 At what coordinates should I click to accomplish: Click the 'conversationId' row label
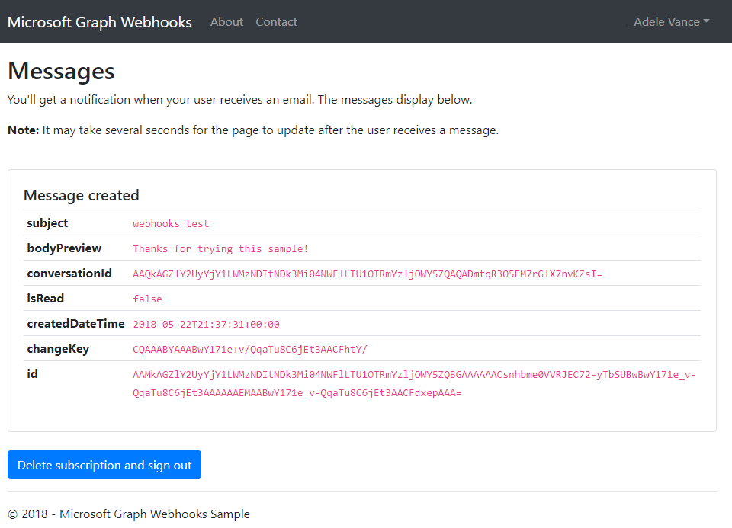(69, 274)
